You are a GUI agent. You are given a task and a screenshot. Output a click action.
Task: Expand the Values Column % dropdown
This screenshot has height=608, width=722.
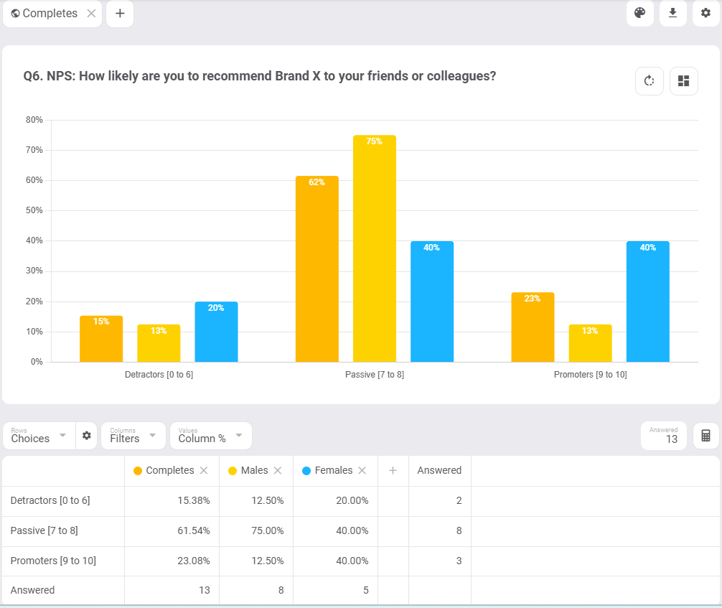[210, 435]
